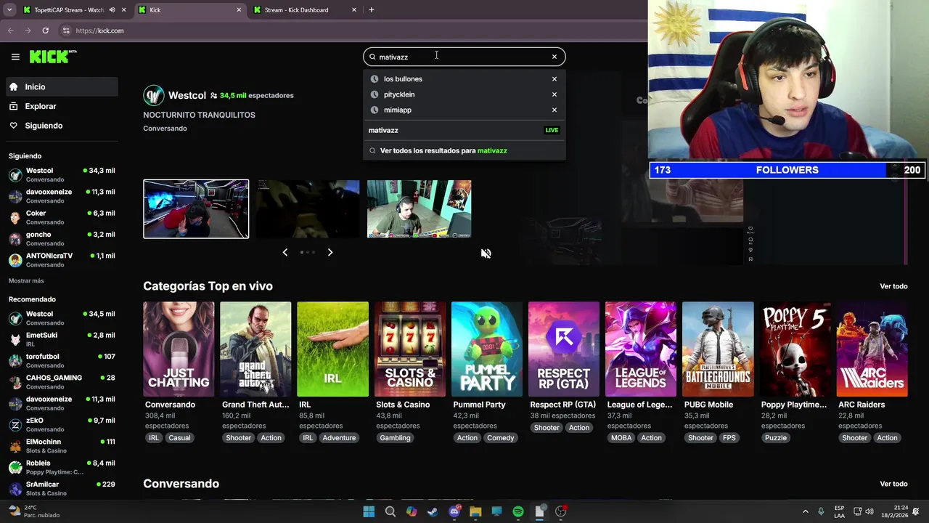
Task: Open davooxeneize in Siguiendo list
Action: coord(62,196)
